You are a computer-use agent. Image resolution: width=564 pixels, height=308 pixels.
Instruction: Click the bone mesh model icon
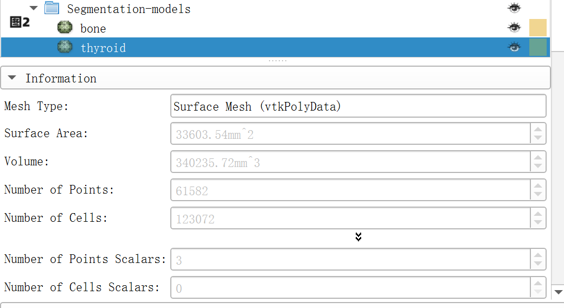click(65, 28)
